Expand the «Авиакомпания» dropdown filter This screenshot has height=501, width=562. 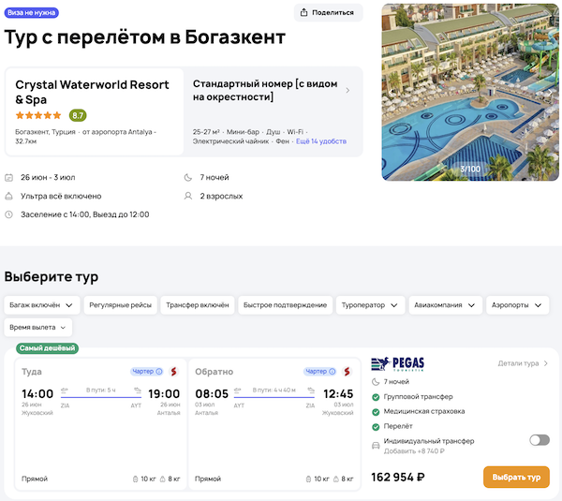click(446, 305)
